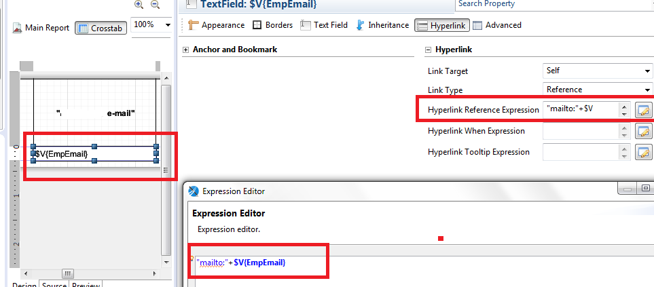Expand the Anchor and Bookmark section
Image resolution: width=654 pixels, height=287 pixels.
pos(185,50)
